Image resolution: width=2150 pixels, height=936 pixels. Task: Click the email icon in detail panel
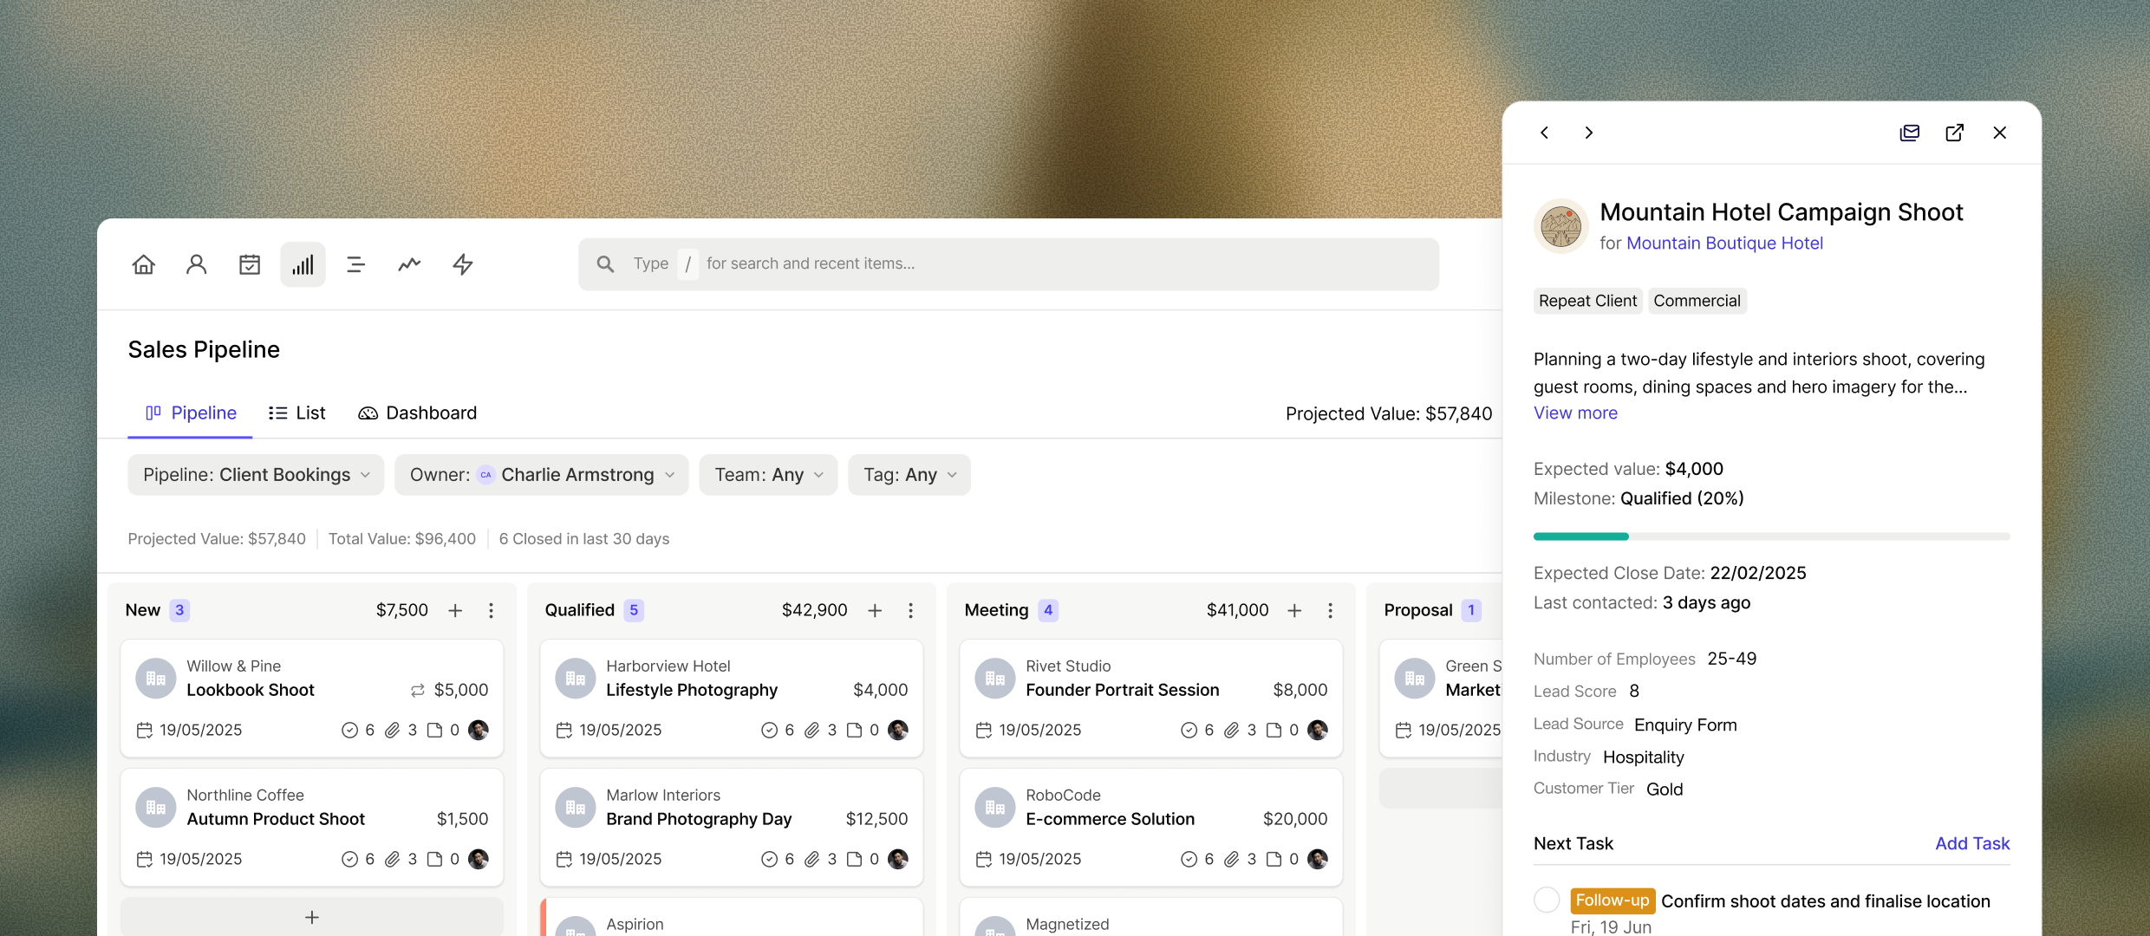(1909, 133)
